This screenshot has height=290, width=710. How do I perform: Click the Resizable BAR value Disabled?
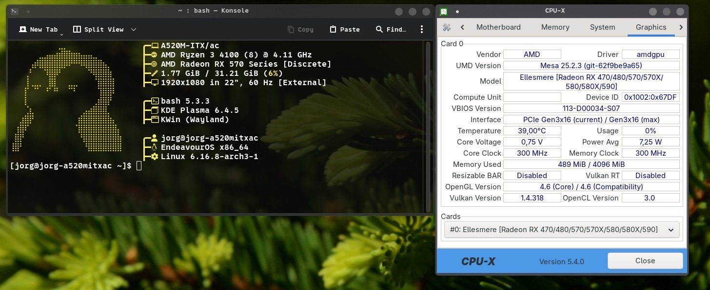[532, 176]
